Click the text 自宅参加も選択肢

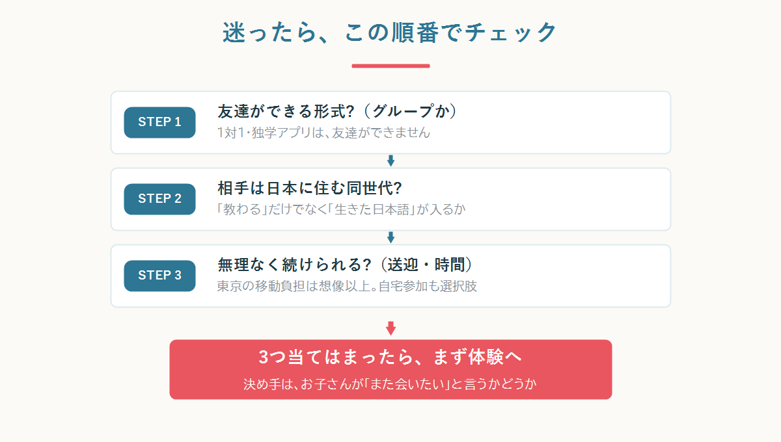pyautogui.click(x=428, y=286)
